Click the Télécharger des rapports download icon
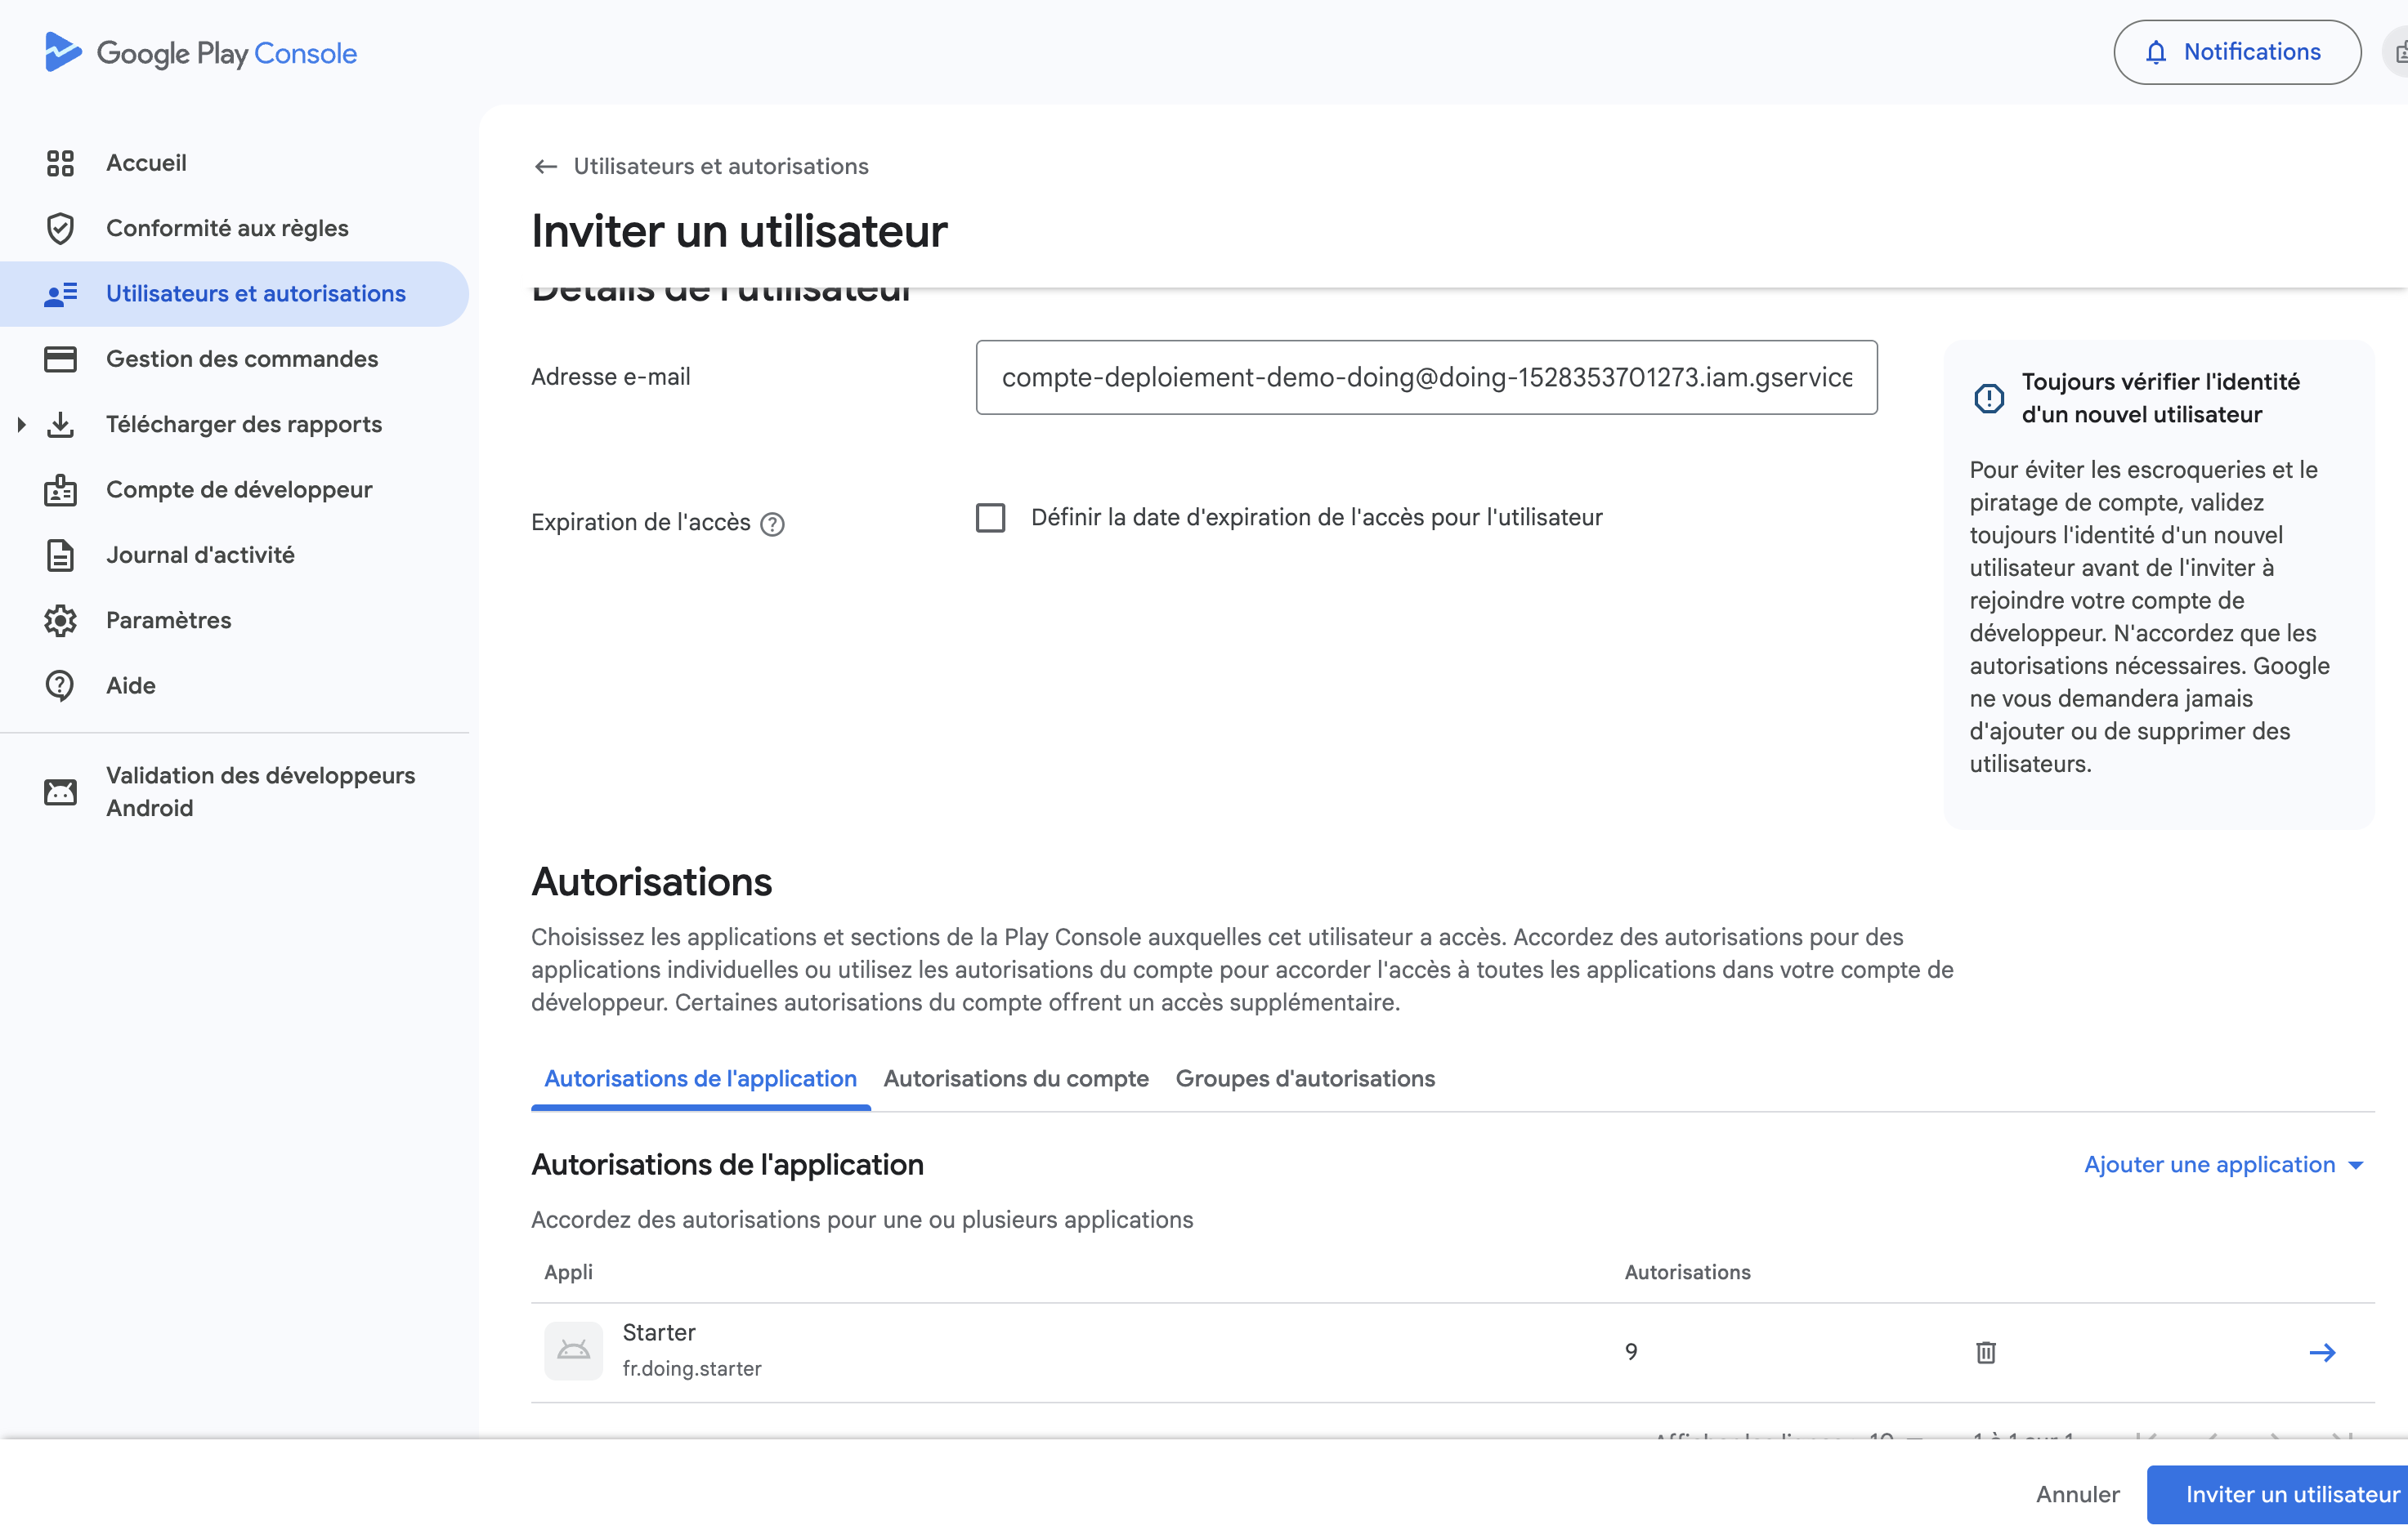 pyautogui.click(x=60, y=425)
